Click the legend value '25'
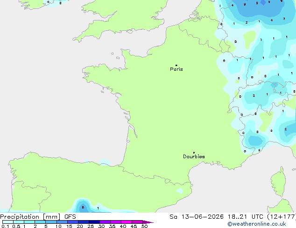Viewport: 296px width, 228px height. [91, 226]
